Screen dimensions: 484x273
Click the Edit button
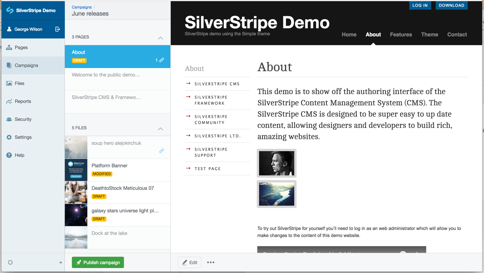(190, 262)
